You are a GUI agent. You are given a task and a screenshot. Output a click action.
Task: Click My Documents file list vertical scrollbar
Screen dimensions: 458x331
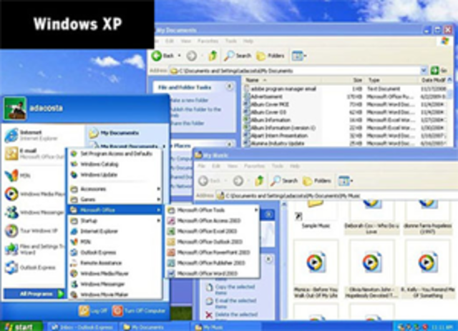click(450, 112)
